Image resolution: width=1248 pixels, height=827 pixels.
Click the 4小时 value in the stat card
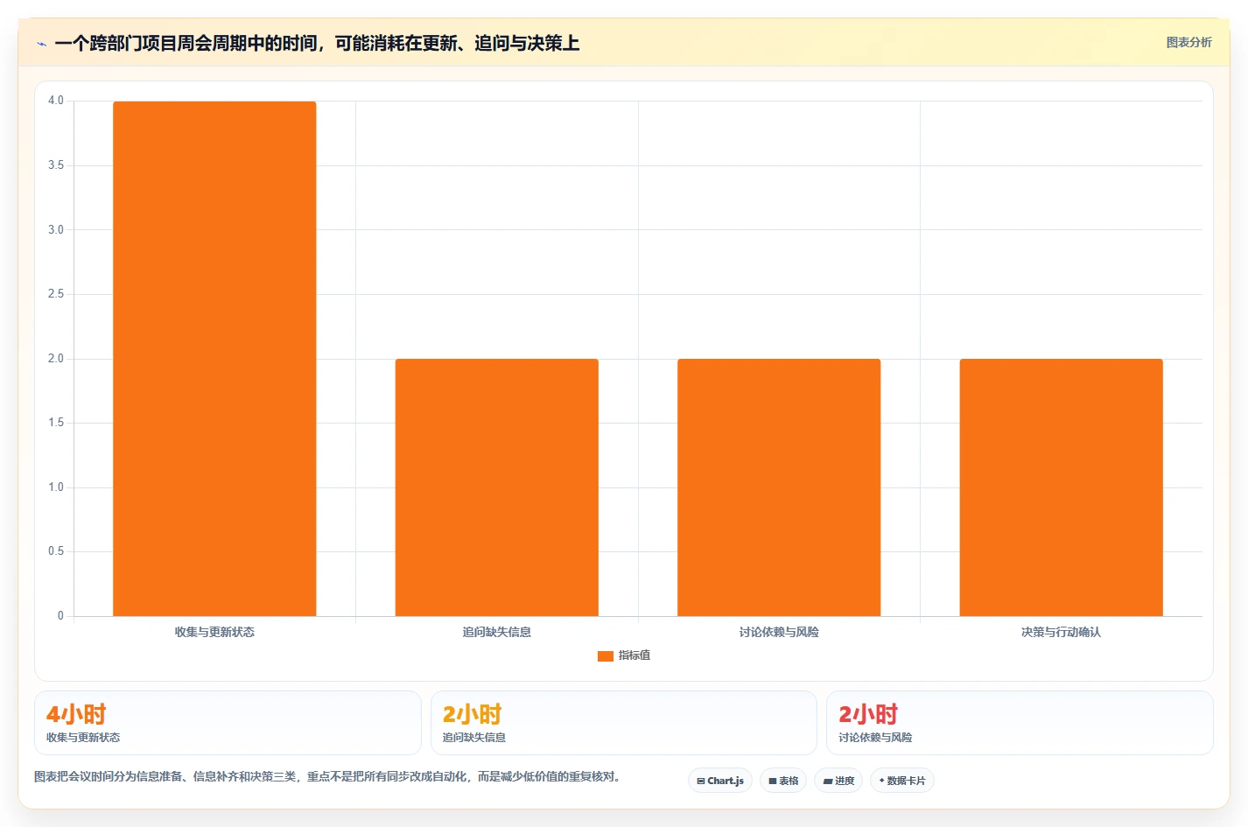[x=76, y=714]
